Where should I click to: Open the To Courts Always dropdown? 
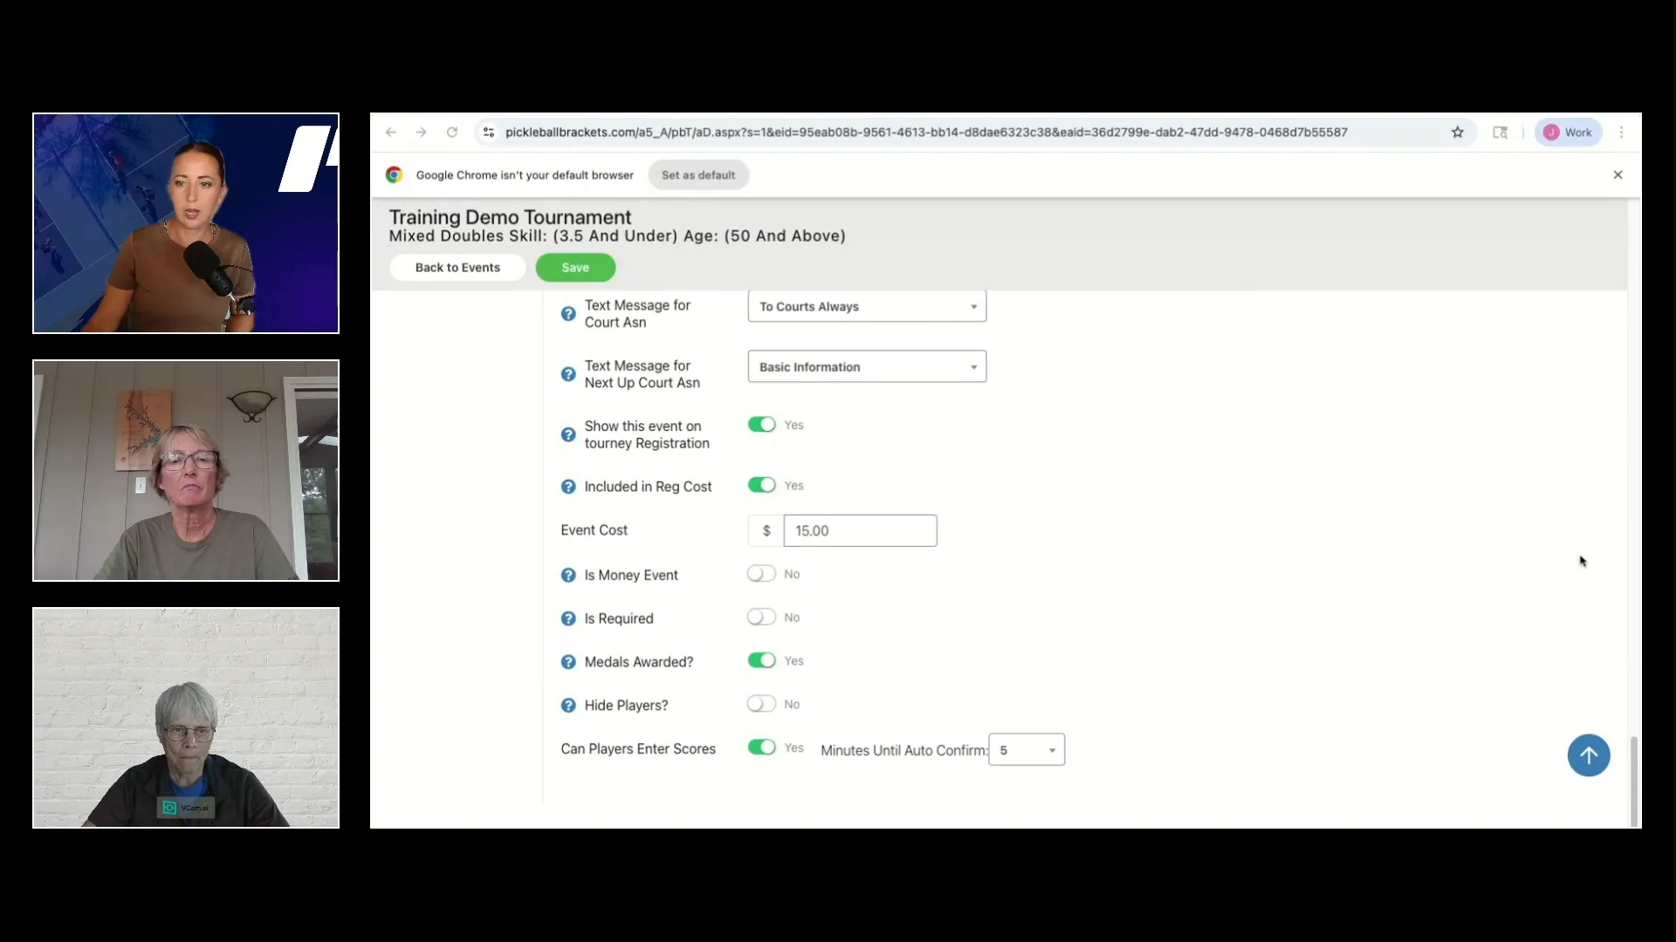coord(867,306)
